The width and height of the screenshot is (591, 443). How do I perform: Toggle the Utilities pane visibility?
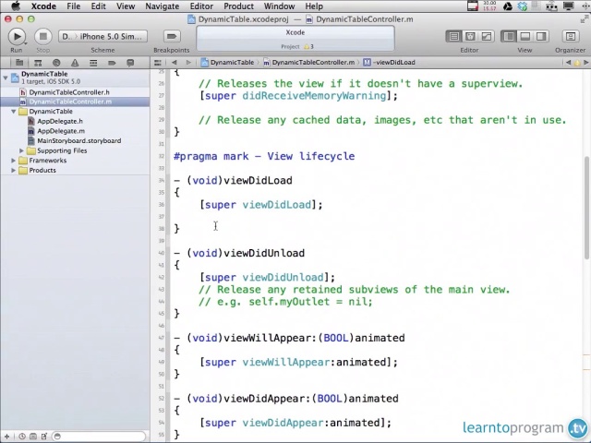coord(541,37)
